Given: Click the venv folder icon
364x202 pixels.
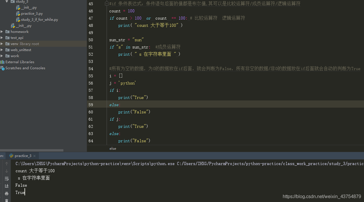Looking at the screenshot, I should 7,44.
